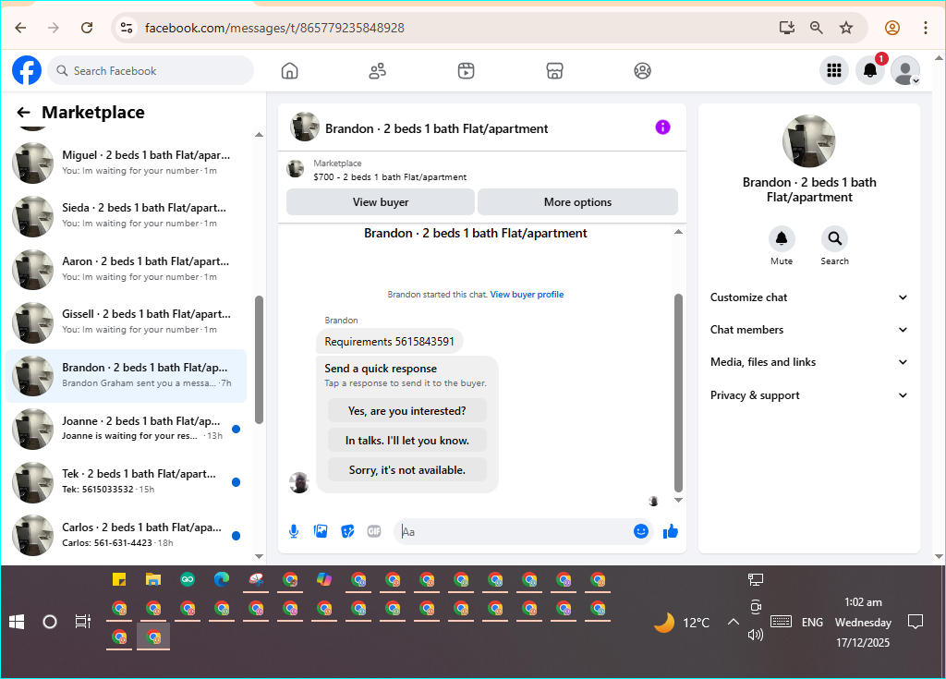
Task: Open the View buyer profile link
Action: coord(527,295)
